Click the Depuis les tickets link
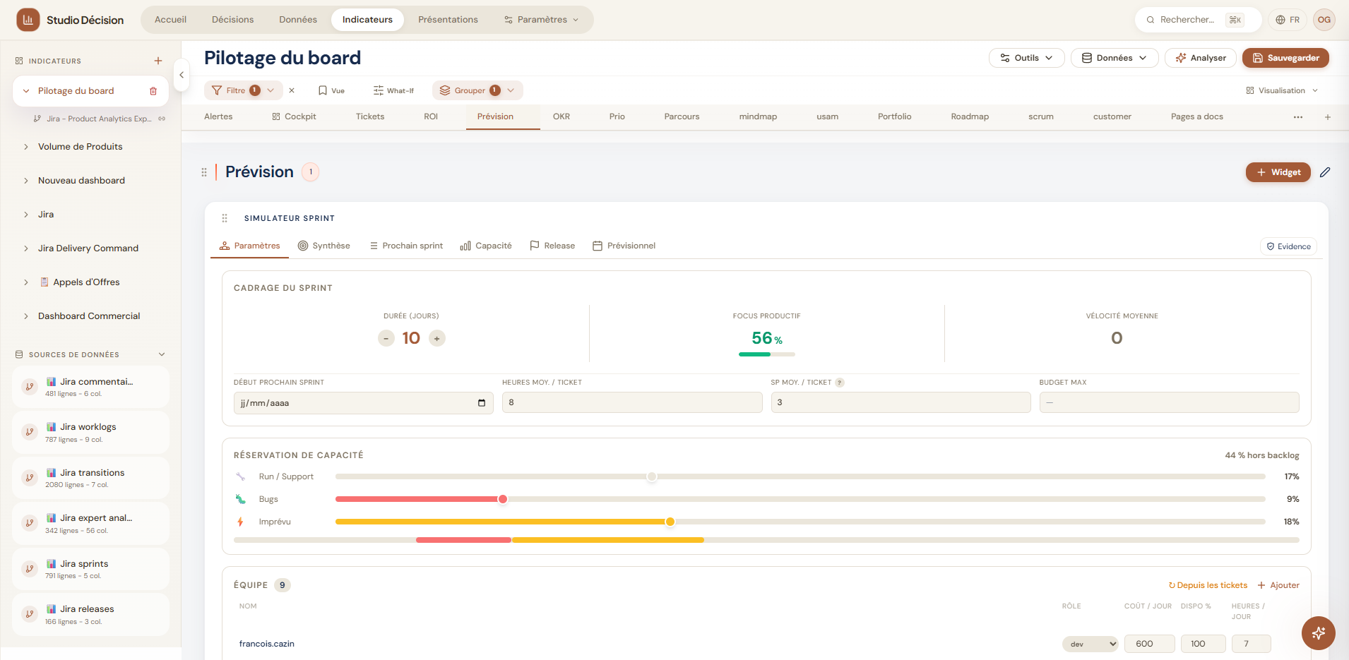 pos(1208,585)
